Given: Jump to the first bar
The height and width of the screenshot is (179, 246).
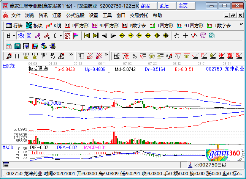Looking at the screenshot, I should 87,36.
